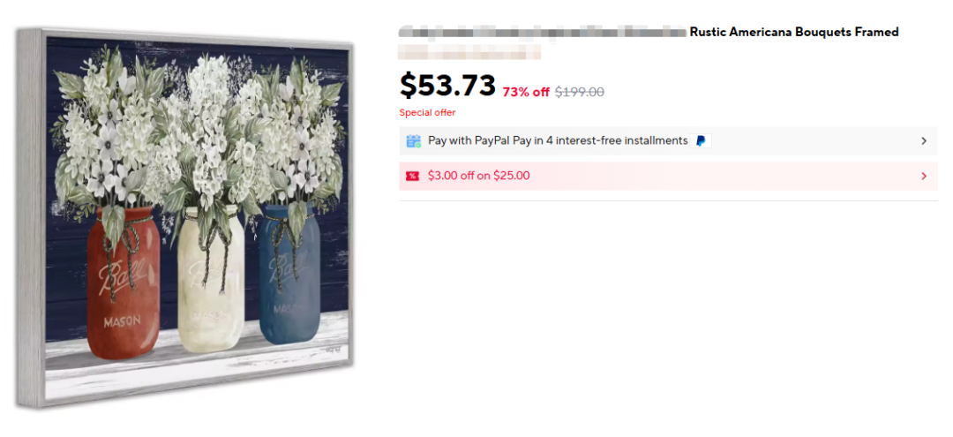Click the blue mason jar in picture

pos(289,274)
